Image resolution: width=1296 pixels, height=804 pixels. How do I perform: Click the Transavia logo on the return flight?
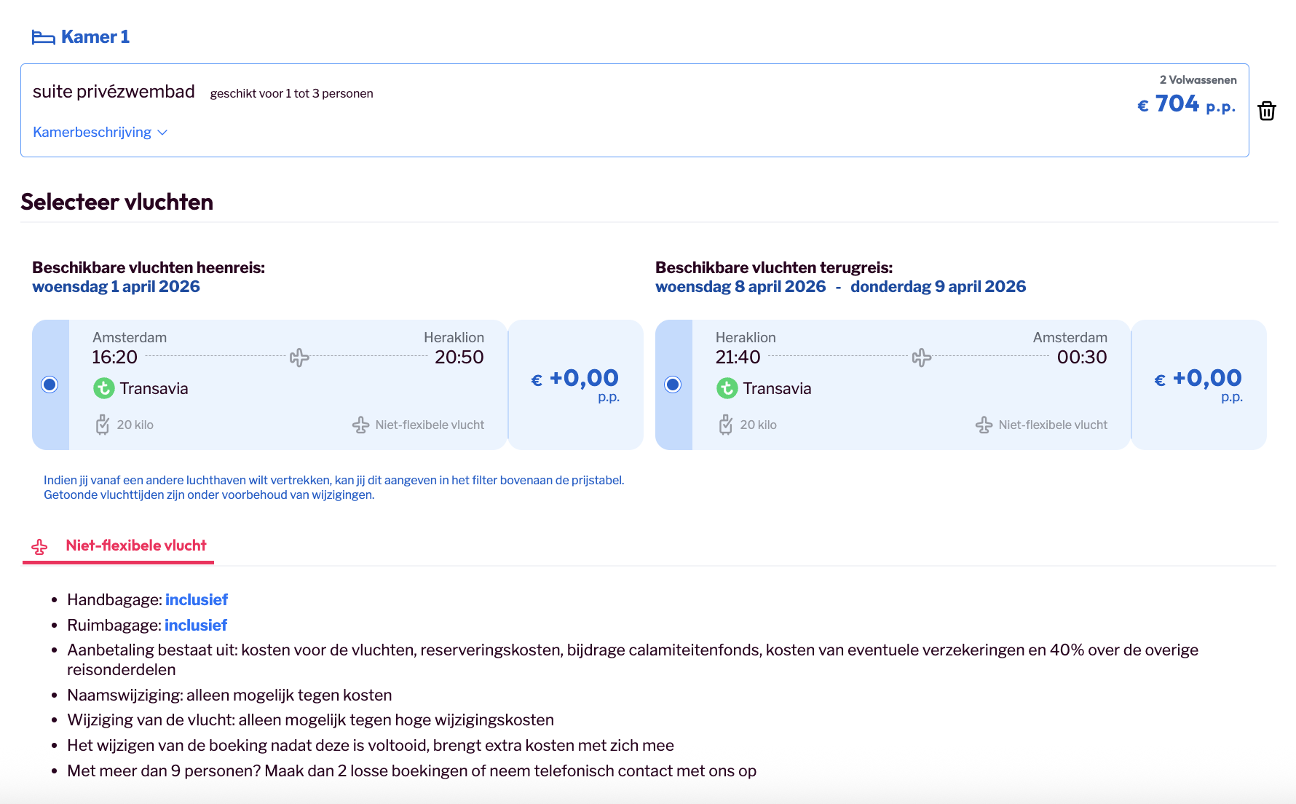[x=727, y=388]
